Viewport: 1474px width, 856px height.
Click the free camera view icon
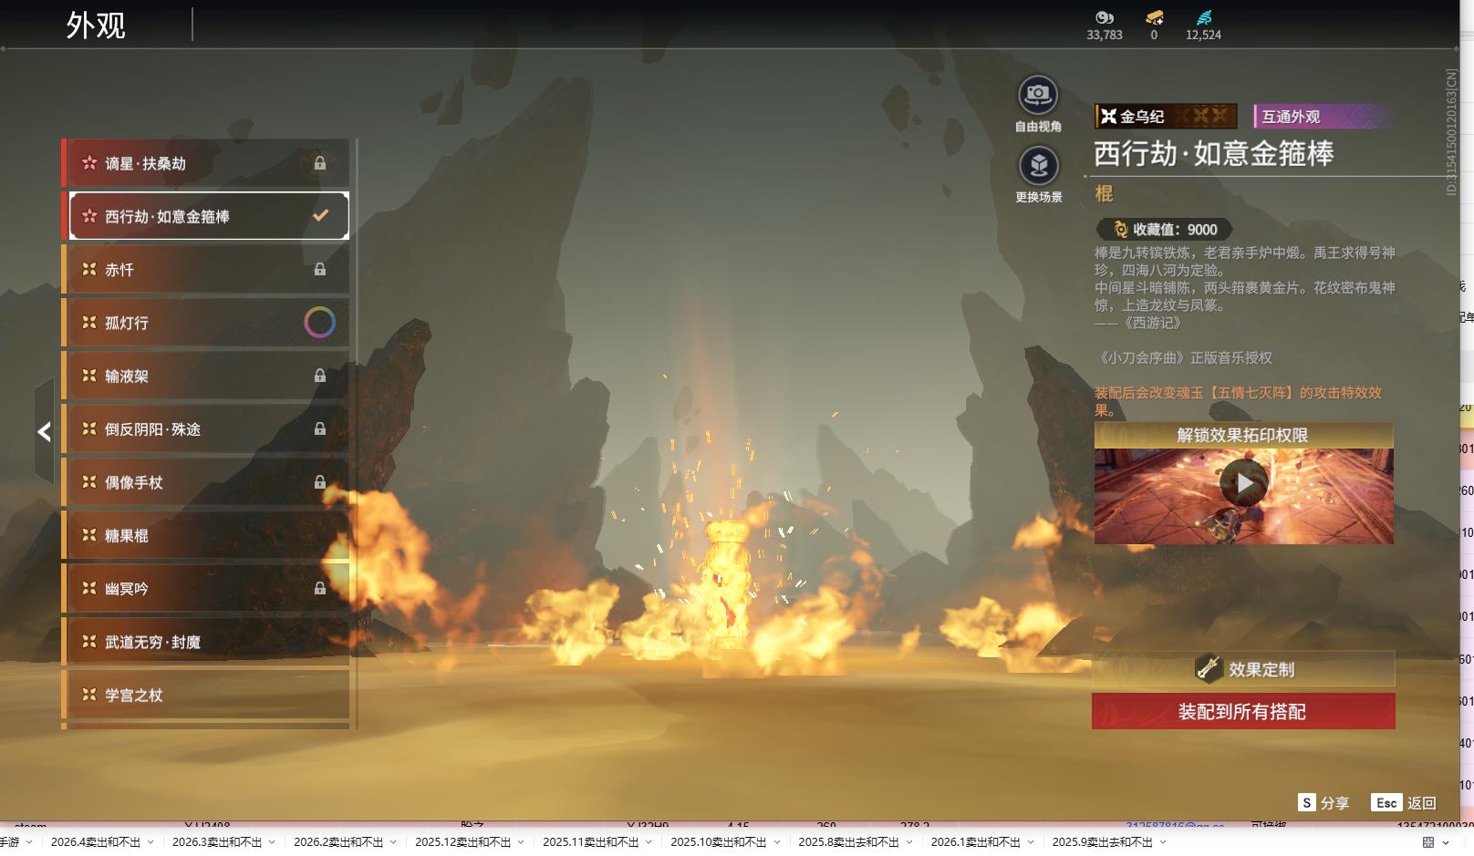click(1038, 95)
